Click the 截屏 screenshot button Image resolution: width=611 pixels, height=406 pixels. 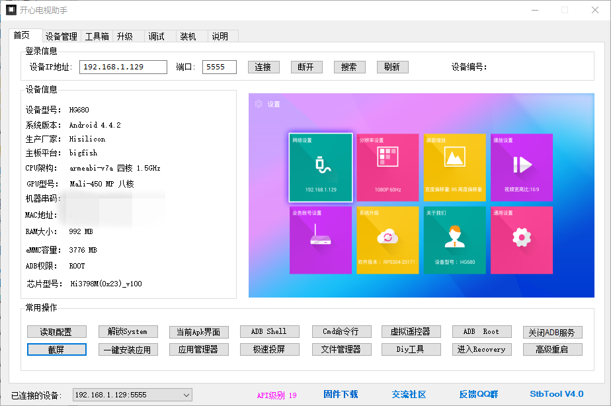coord(56,349)
